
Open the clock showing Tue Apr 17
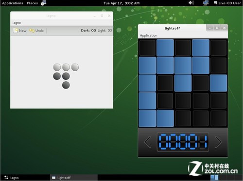point(121,3)
